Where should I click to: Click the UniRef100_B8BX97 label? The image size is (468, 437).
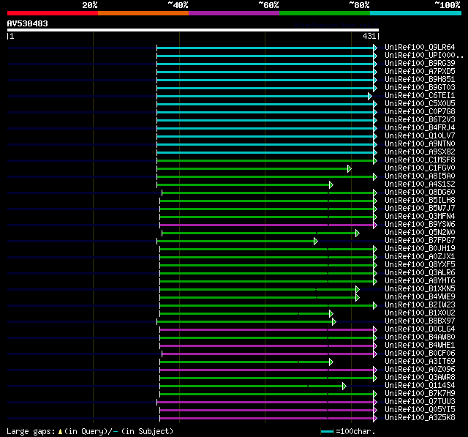(x=420, y=321)
